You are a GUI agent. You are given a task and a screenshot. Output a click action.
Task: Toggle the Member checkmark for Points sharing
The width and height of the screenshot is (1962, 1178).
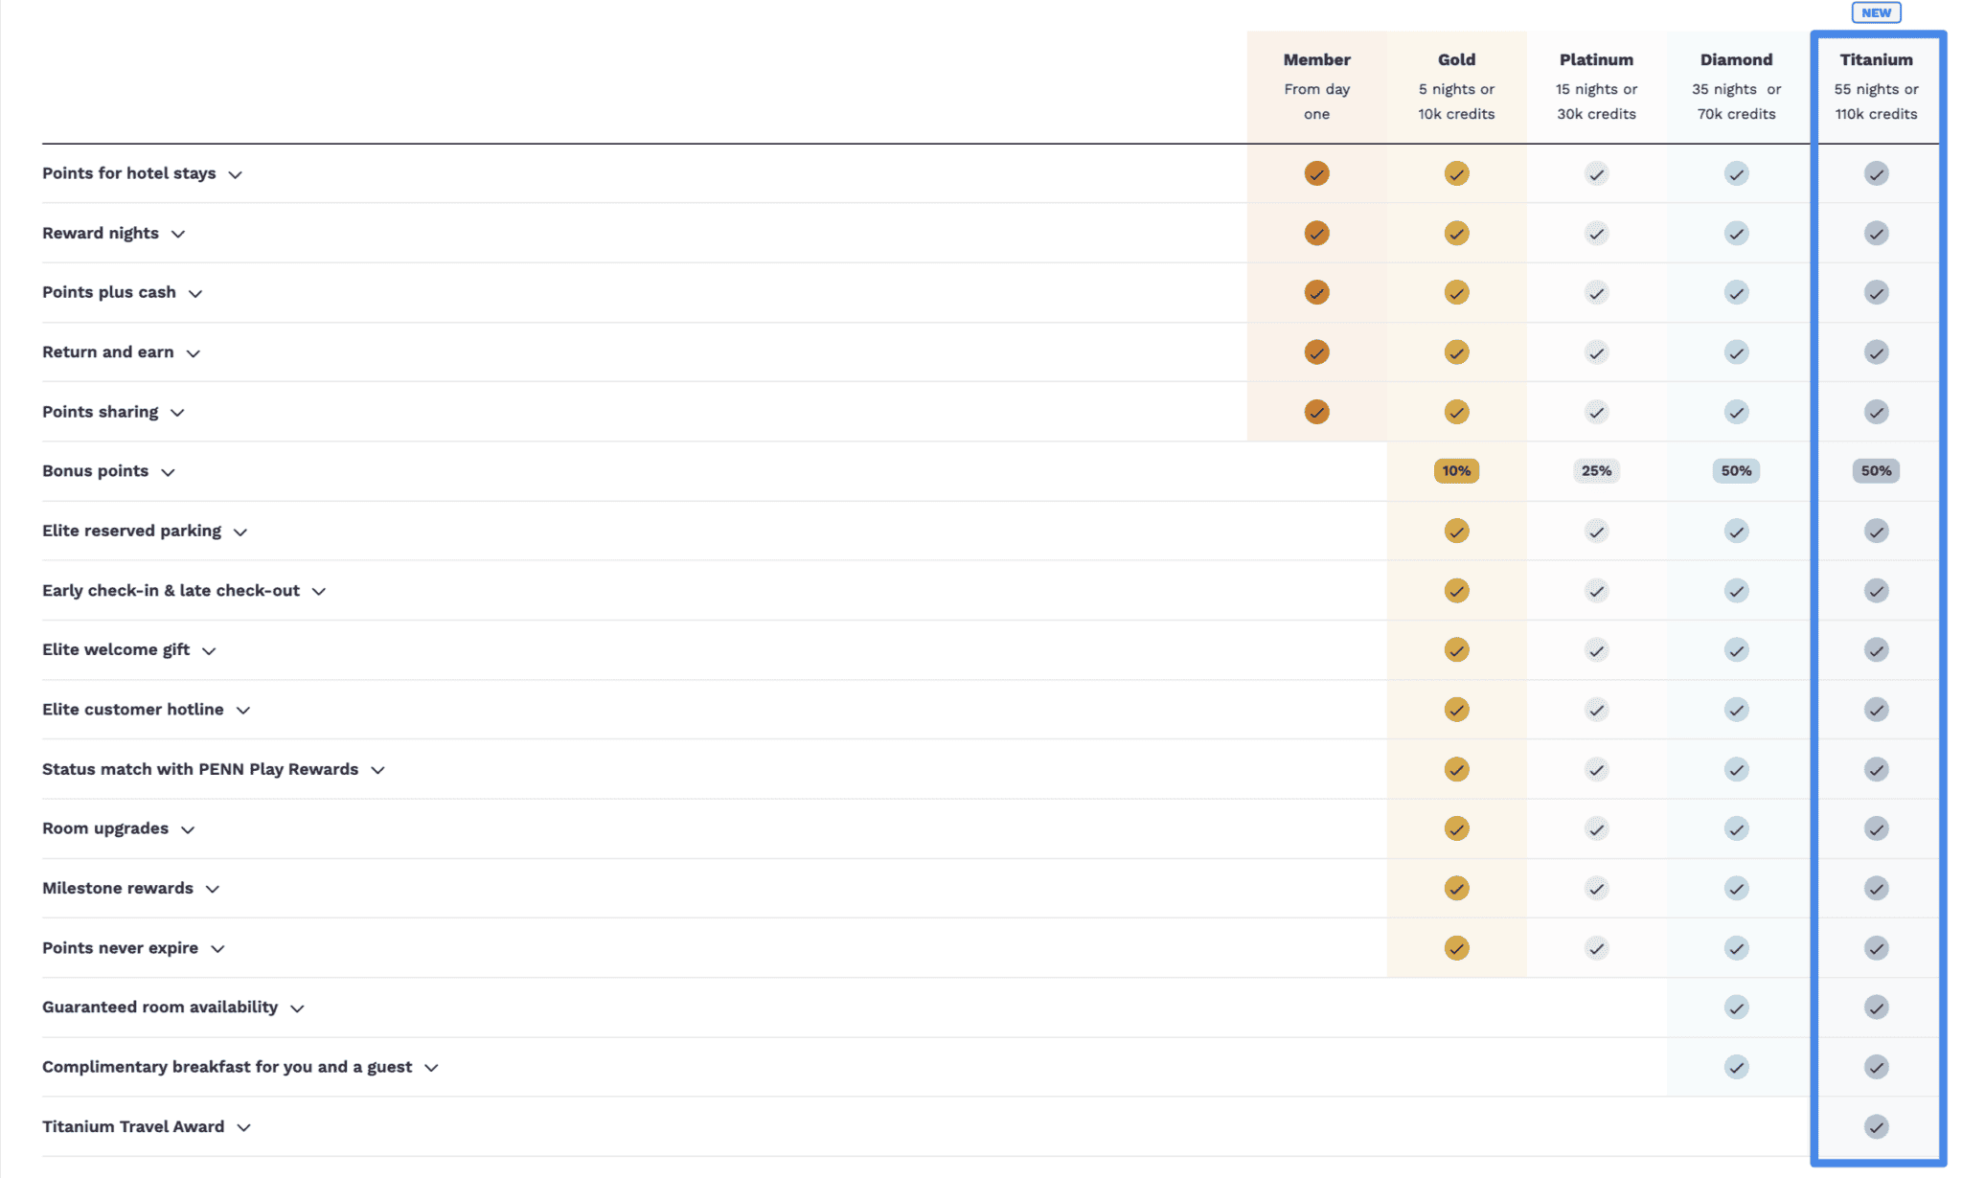click(1316, 411)
